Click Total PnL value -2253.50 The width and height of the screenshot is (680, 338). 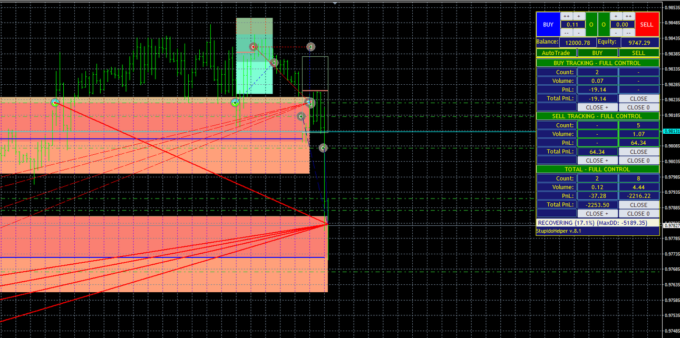(598, 205)
